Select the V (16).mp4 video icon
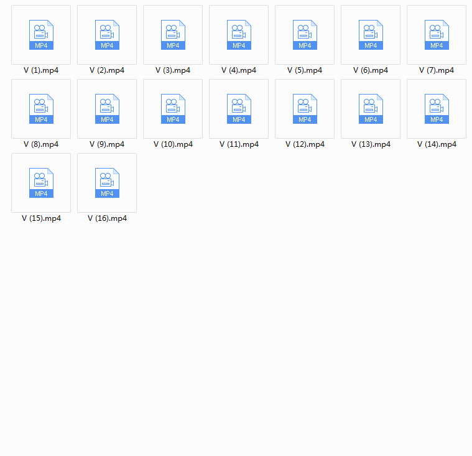The width and height of the screenshot is (472, 456). tap(107, 183)
